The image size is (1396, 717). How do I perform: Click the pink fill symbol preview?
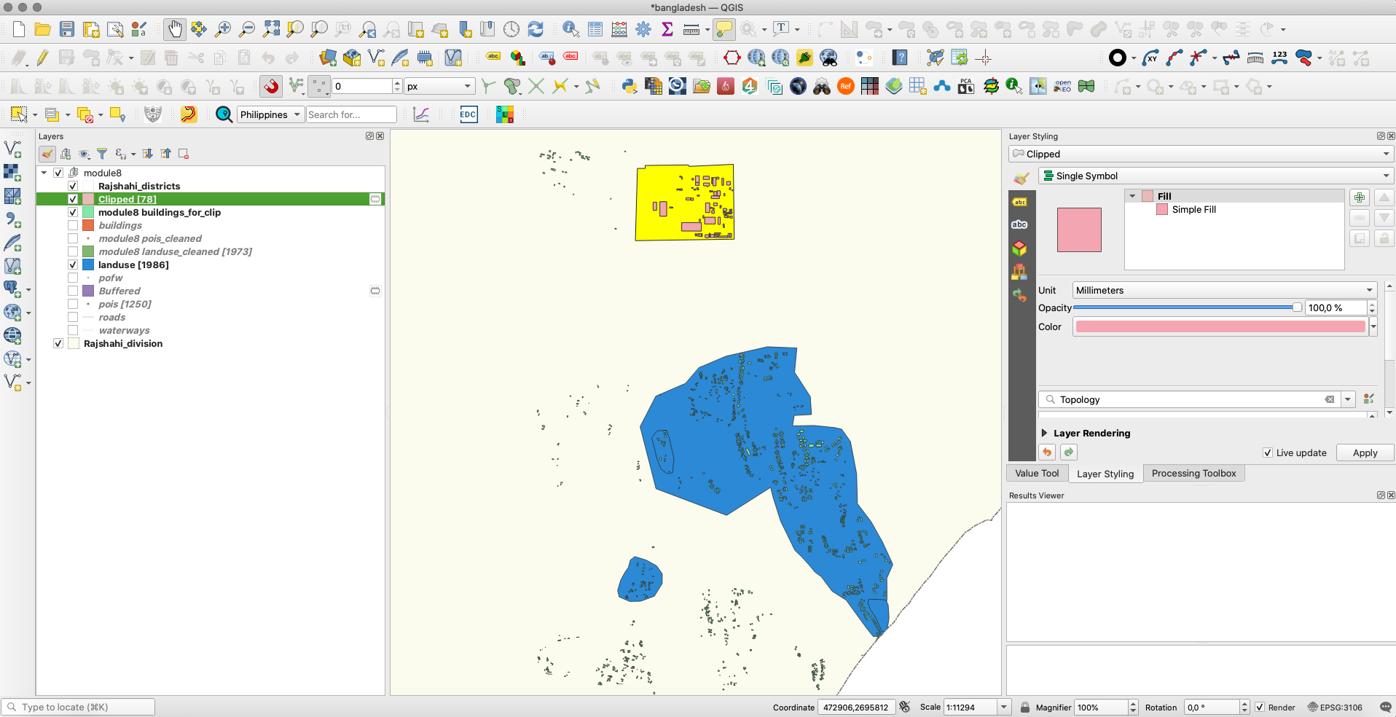pyautogui.click(x=1079, y=230)
